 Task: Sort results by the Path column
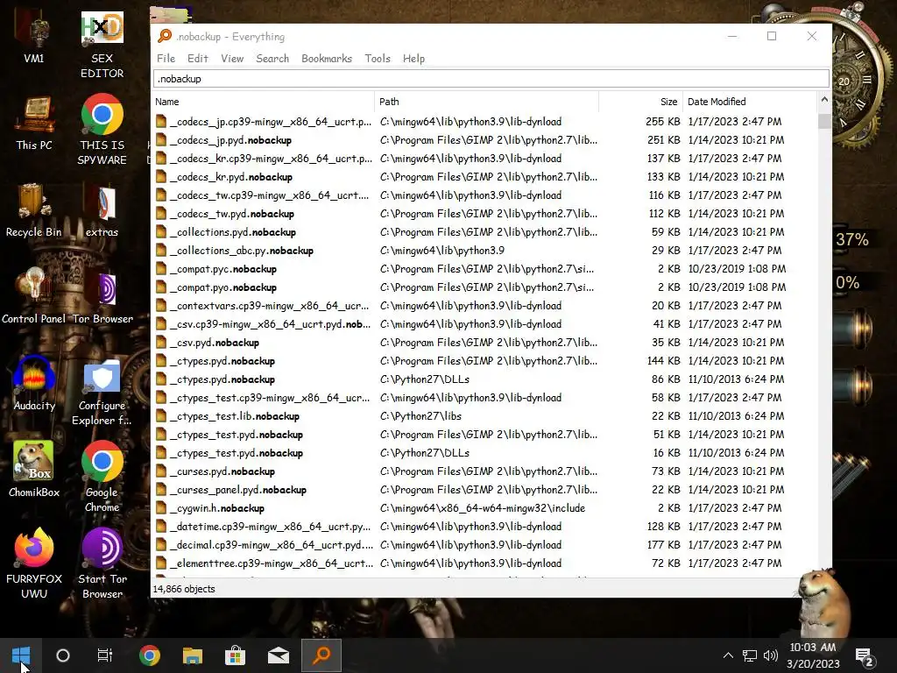pyautogui.click(x=486, y=102)
